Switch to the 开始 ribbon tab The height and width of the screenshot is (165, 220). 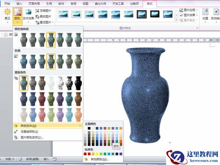click(x=7, y=4)
